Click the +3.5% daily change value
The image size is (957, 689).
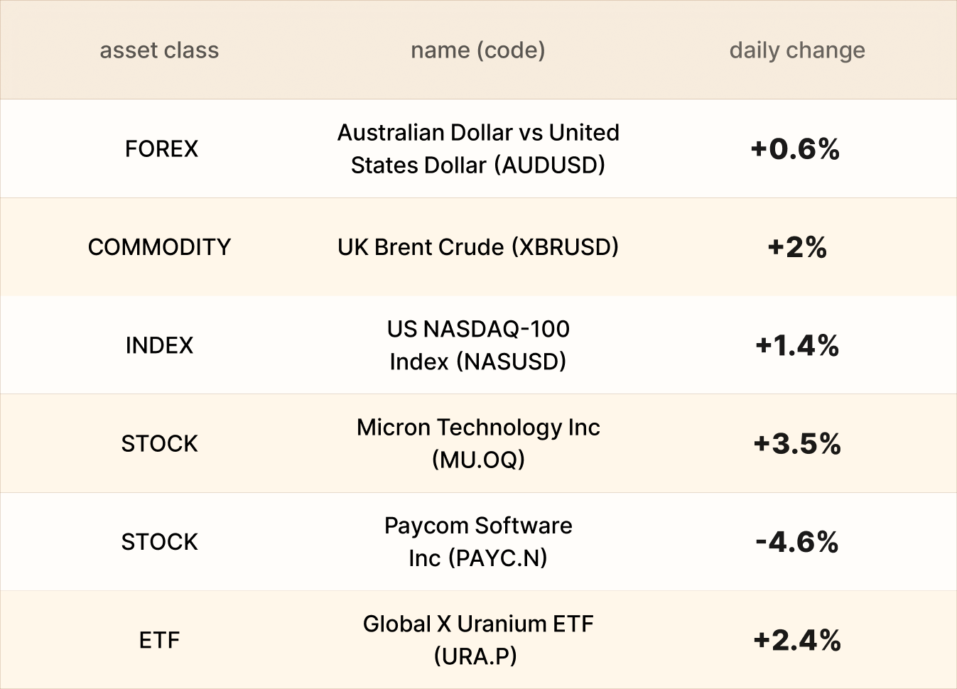[797, 444]
